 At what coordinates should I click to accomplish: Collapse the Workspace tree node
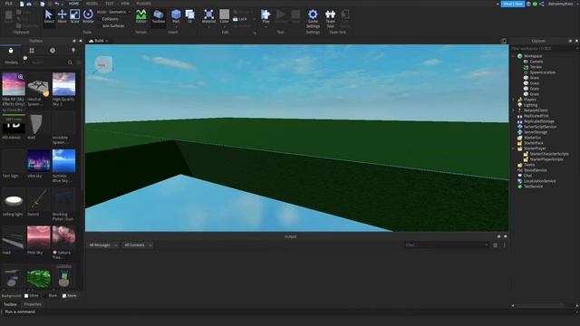click(514, 56)
